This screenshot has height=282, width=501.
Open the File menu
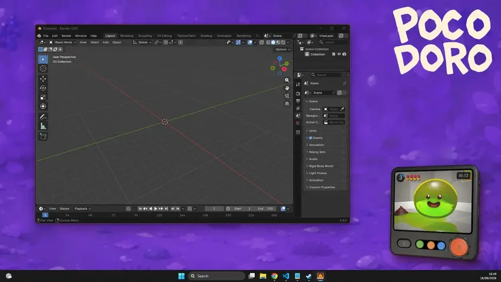tap(46, 36)
